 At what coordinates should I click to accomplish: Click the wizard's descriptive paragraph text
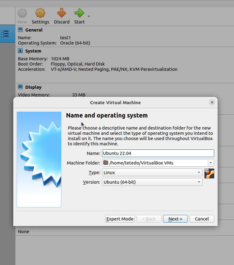(x=140, y=136)
